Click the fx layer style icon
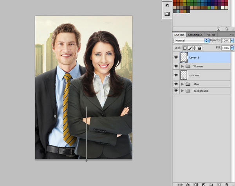235x186 pixels. [x=188, y=184]
